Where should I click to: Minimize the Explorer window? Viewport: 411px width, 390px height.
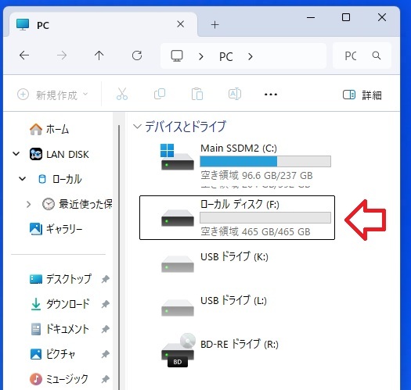[311, 17]
